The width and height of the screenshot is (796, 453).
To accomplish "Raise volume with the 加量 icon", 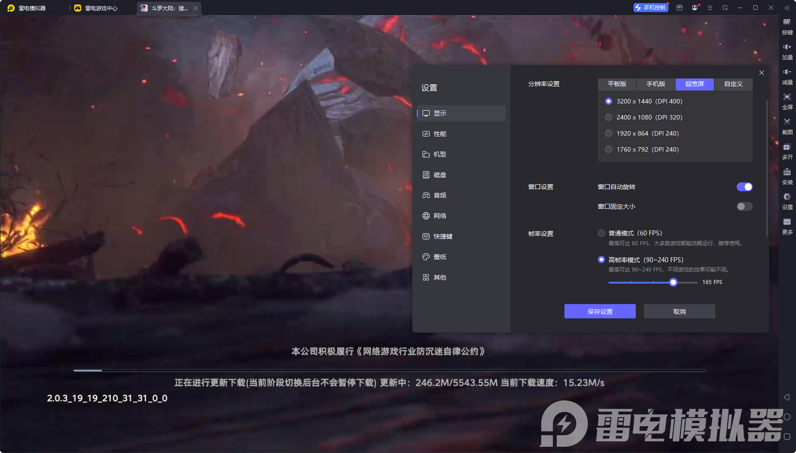I will tap(787, 51).
